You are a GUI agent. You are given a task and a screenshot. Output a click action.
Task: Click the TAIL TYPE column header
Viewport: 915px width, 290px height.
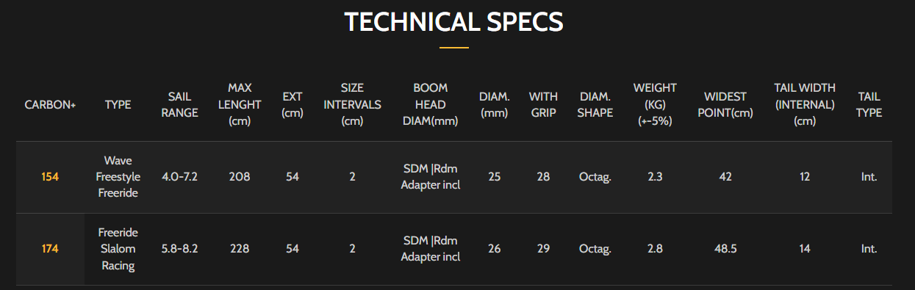click(x=869, y=104)
